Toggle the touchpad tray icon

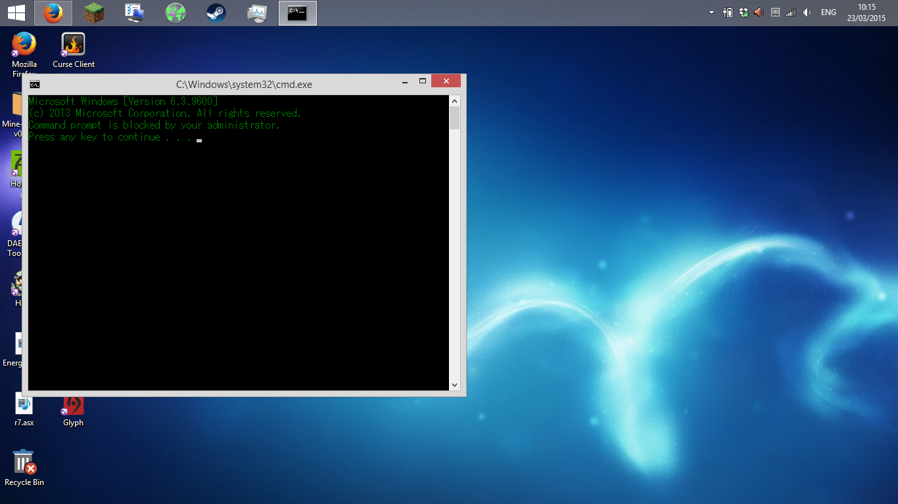pyautogui.click(x=775, y=12)
